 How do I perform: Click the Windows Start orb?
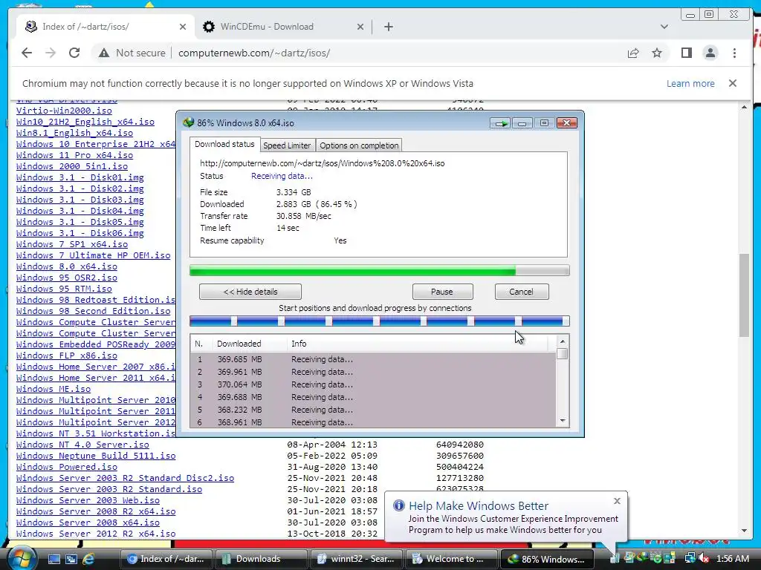(21, 558)
